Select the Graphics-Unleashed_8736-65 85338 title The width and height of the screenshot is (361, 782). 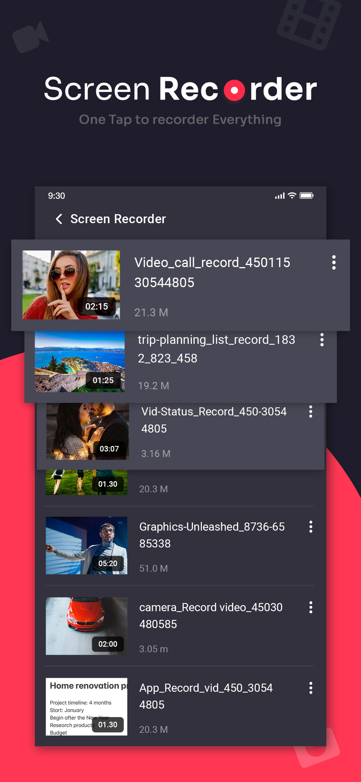coord(212,535)
